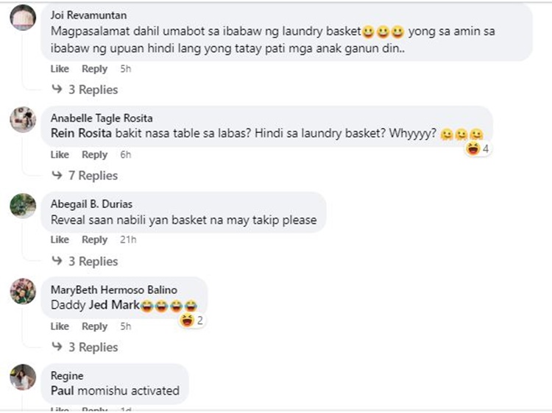Open tagged Paul profile in Regine's comment

[x=63, y=390]
